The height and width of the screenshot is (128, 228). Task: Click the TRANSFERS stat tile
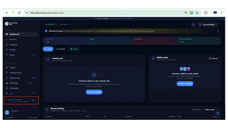154,41
